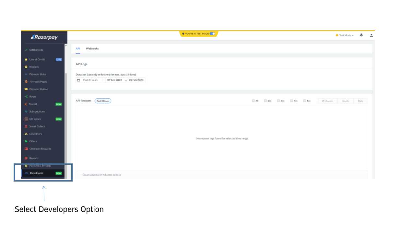415x233 pixels.
Task: Switch to the API tab
Action: [x=78, y=49]
